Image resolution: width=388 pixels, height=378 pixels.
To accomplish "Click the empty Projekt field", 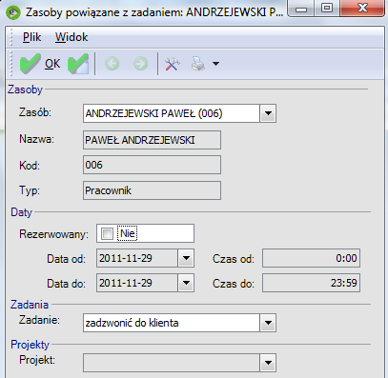I will coord(172,363).
